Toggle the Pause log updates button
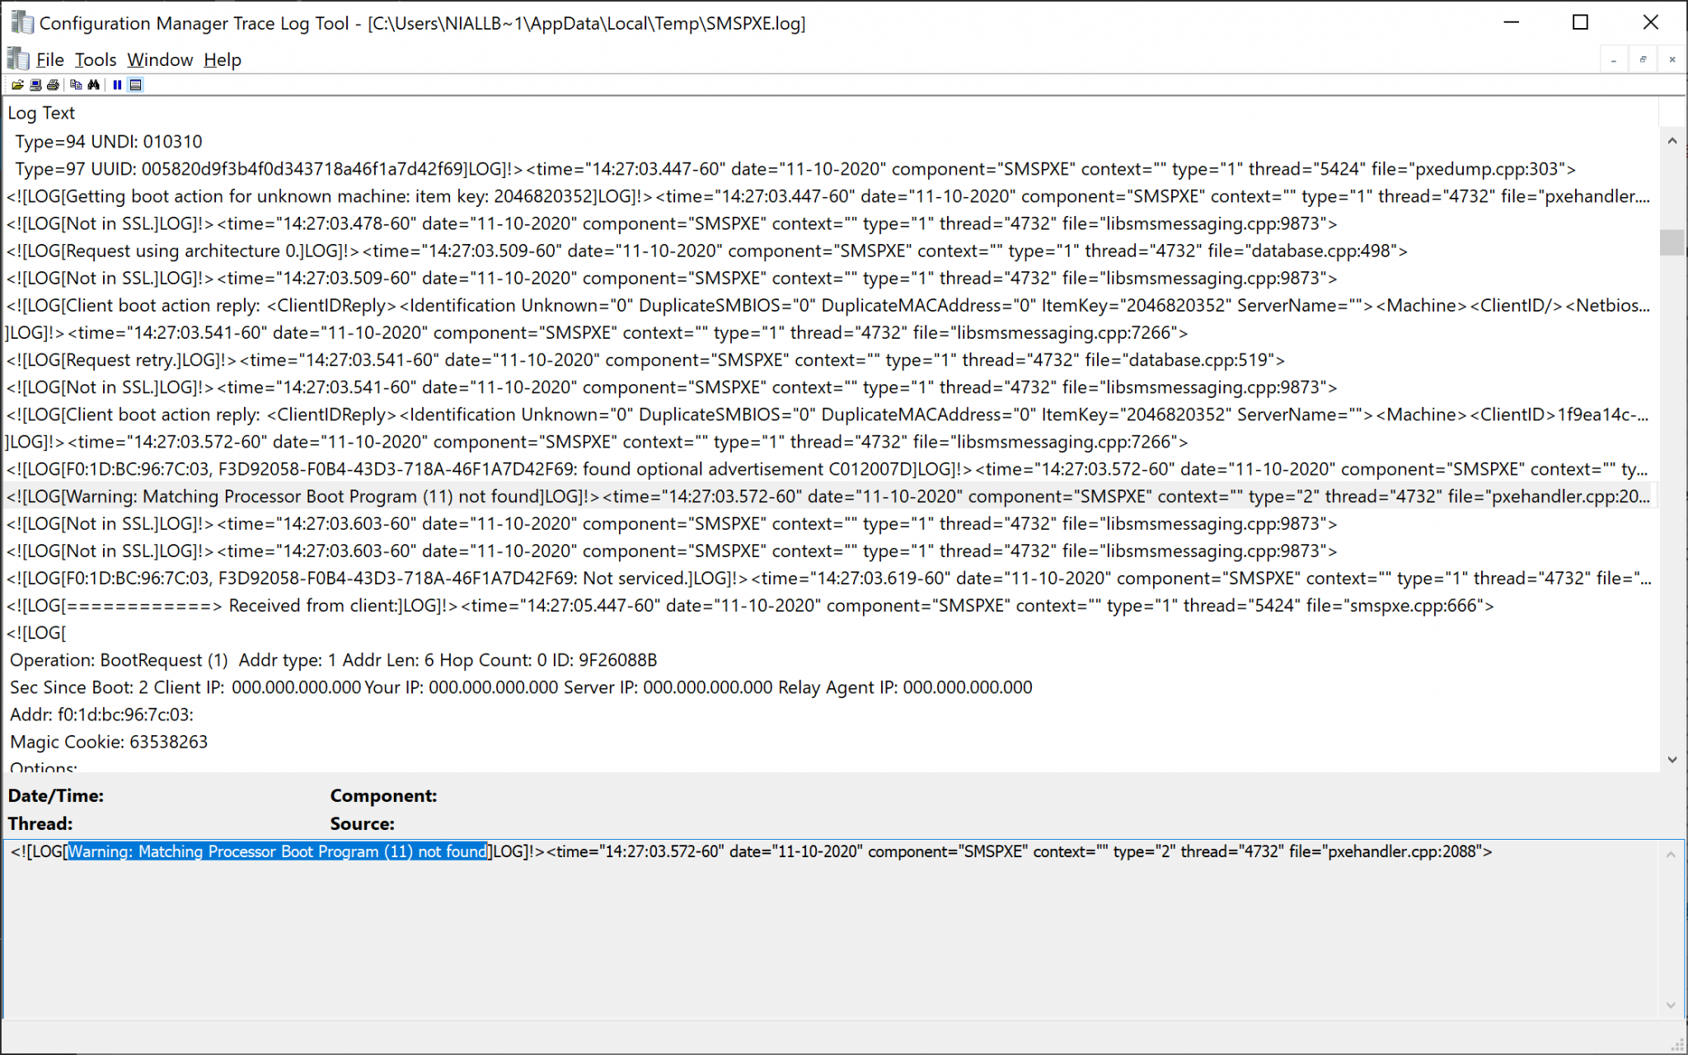The height and width of the screenshot is (1055, 1688). 117,85
